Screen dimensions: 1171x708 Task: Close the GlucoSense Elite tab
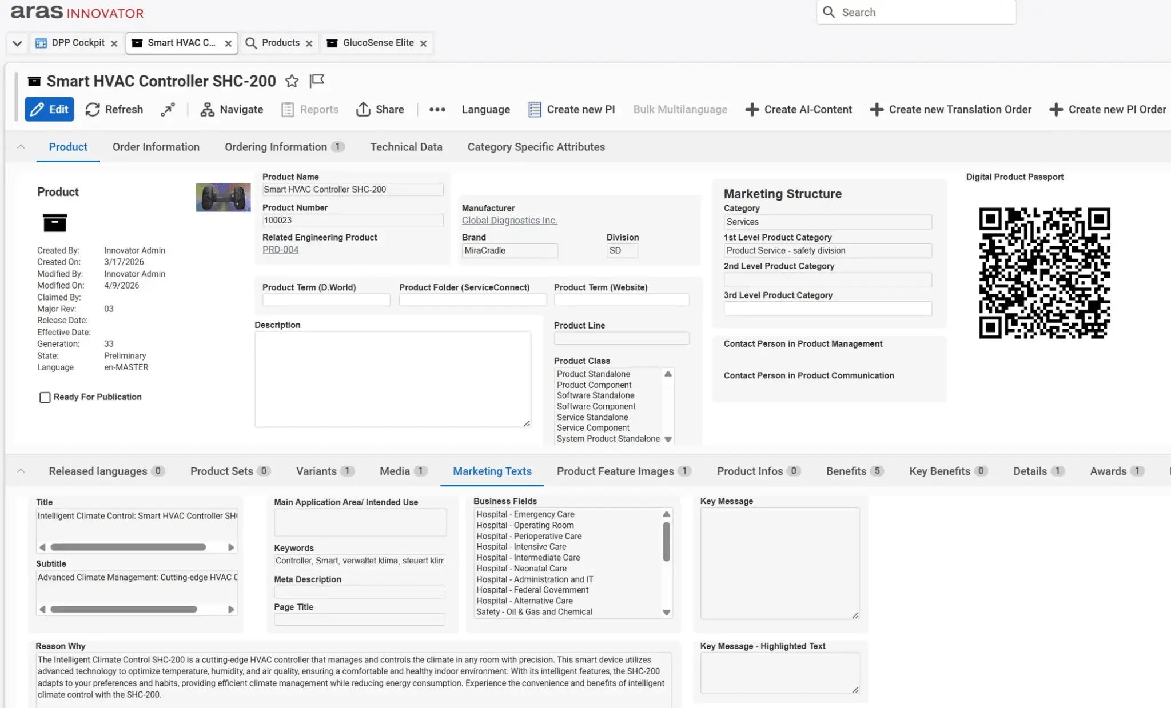[423, 43]
